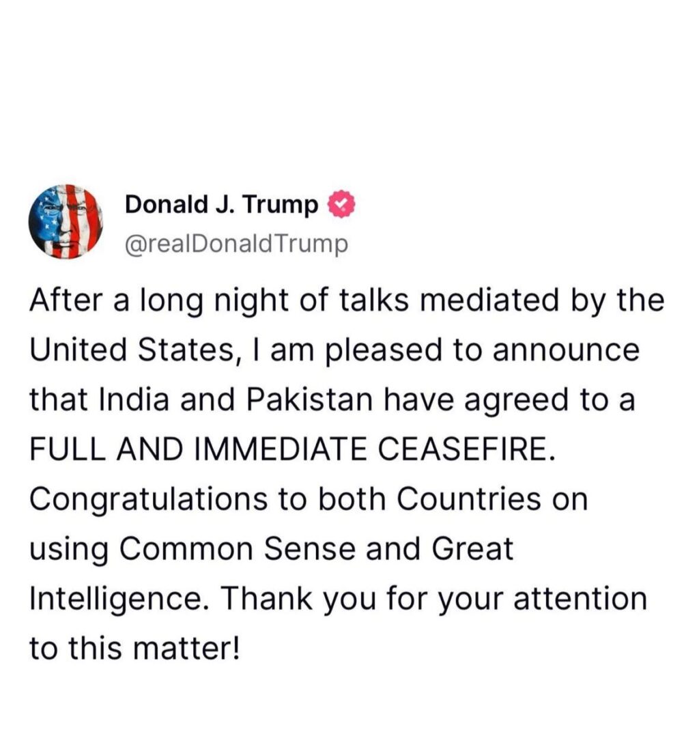Visit the @realDonaldTrump handle
Screen dimensions: 699x732
click(236, 244)
